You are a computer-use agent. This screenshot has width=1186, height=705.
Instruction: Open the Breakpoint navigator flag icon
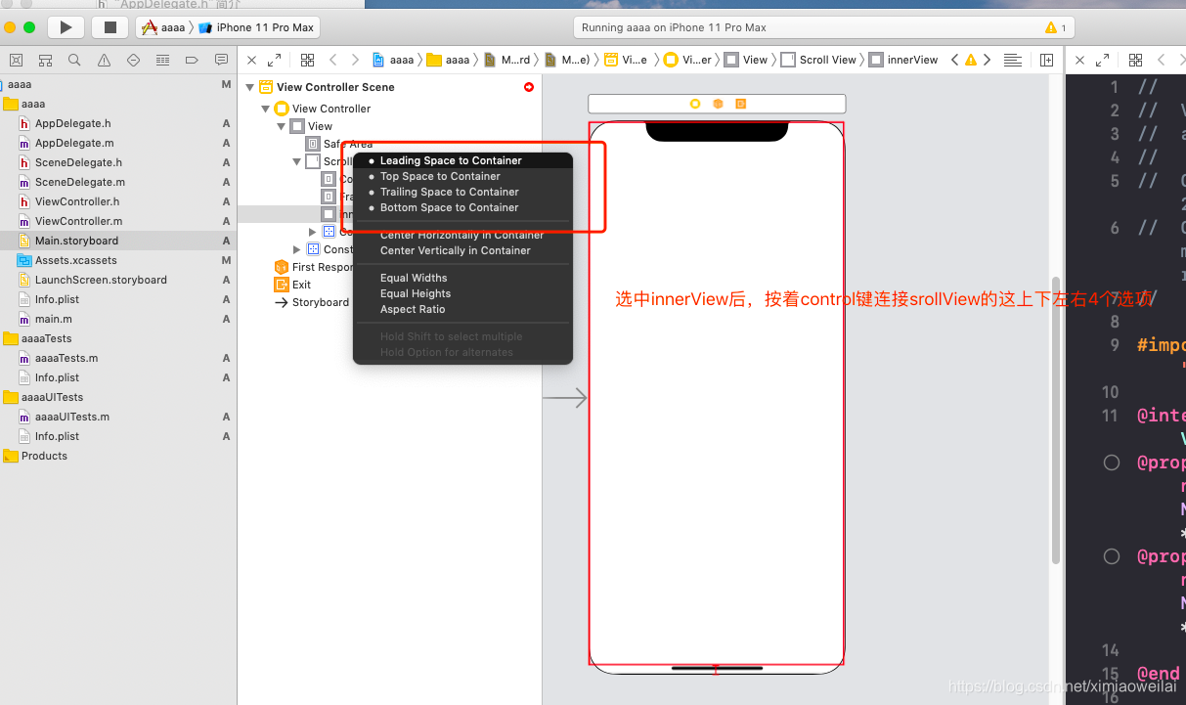(192, 60)
